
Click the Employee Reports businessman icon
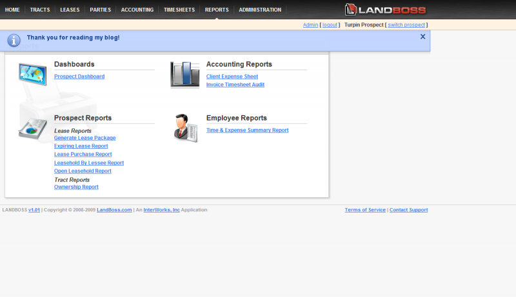click(185, 128)
